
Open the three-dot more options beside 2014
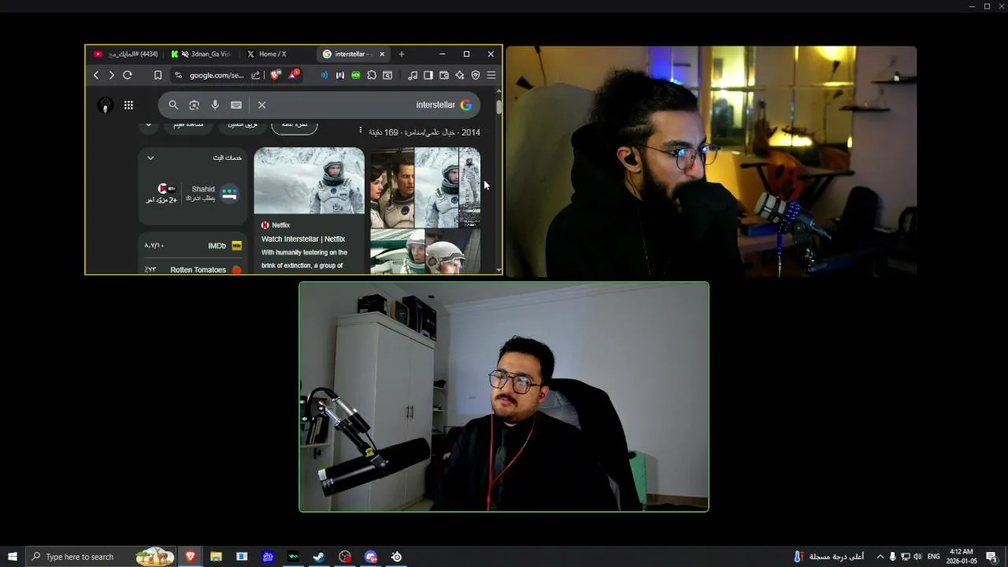(x=361, y=131)
